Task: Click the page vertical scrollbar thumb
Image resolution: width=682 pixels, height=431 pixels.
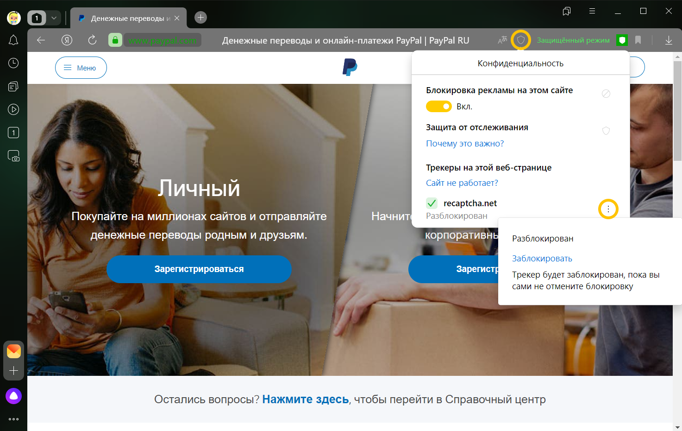Action: pos(677,111)
